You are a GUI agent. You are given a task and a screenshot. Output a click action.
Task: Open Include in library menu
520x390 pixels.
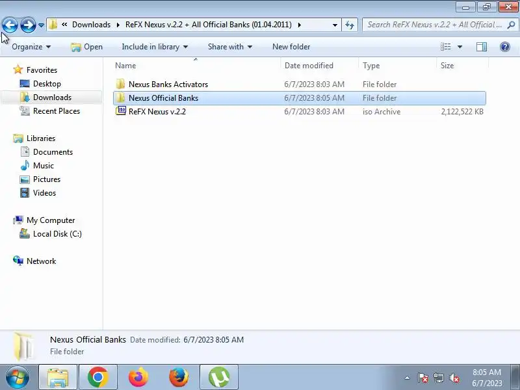click(155, 47)
